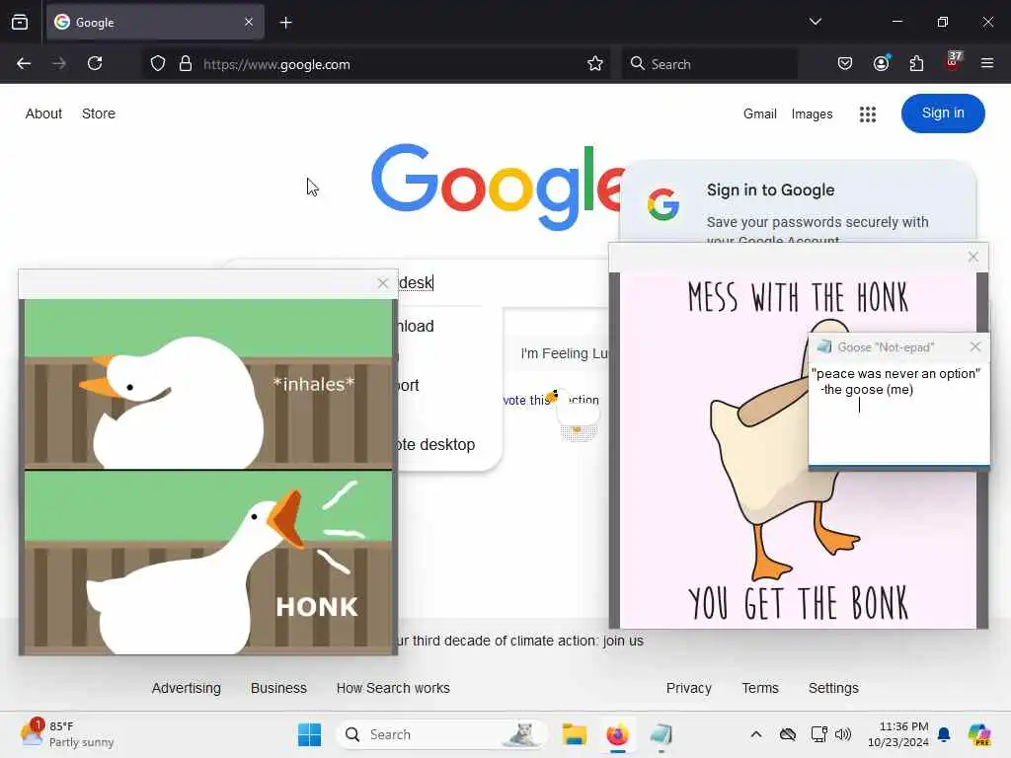Click the address bar URL
This screenshot has height=758, width=1011.
coord(277,64)
